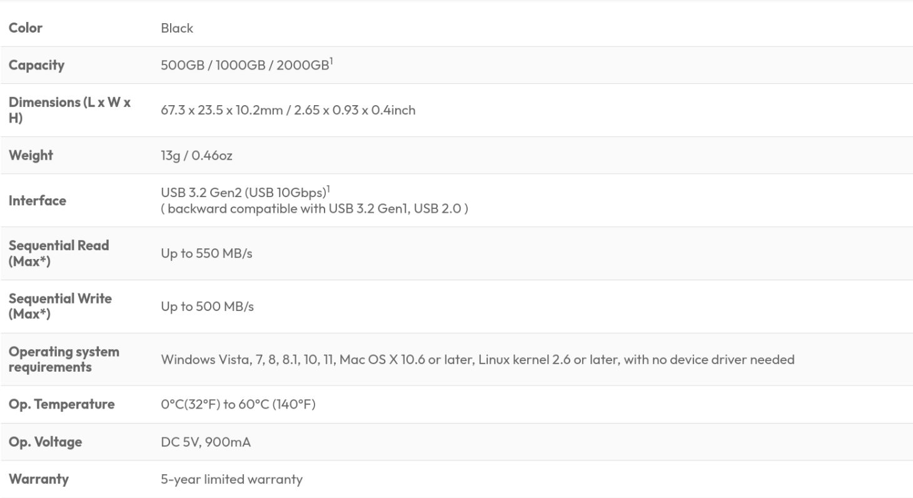
Task: Click the 13g / 0.46oz weight value
Action: pyautogui.click(x=196, y=155)
